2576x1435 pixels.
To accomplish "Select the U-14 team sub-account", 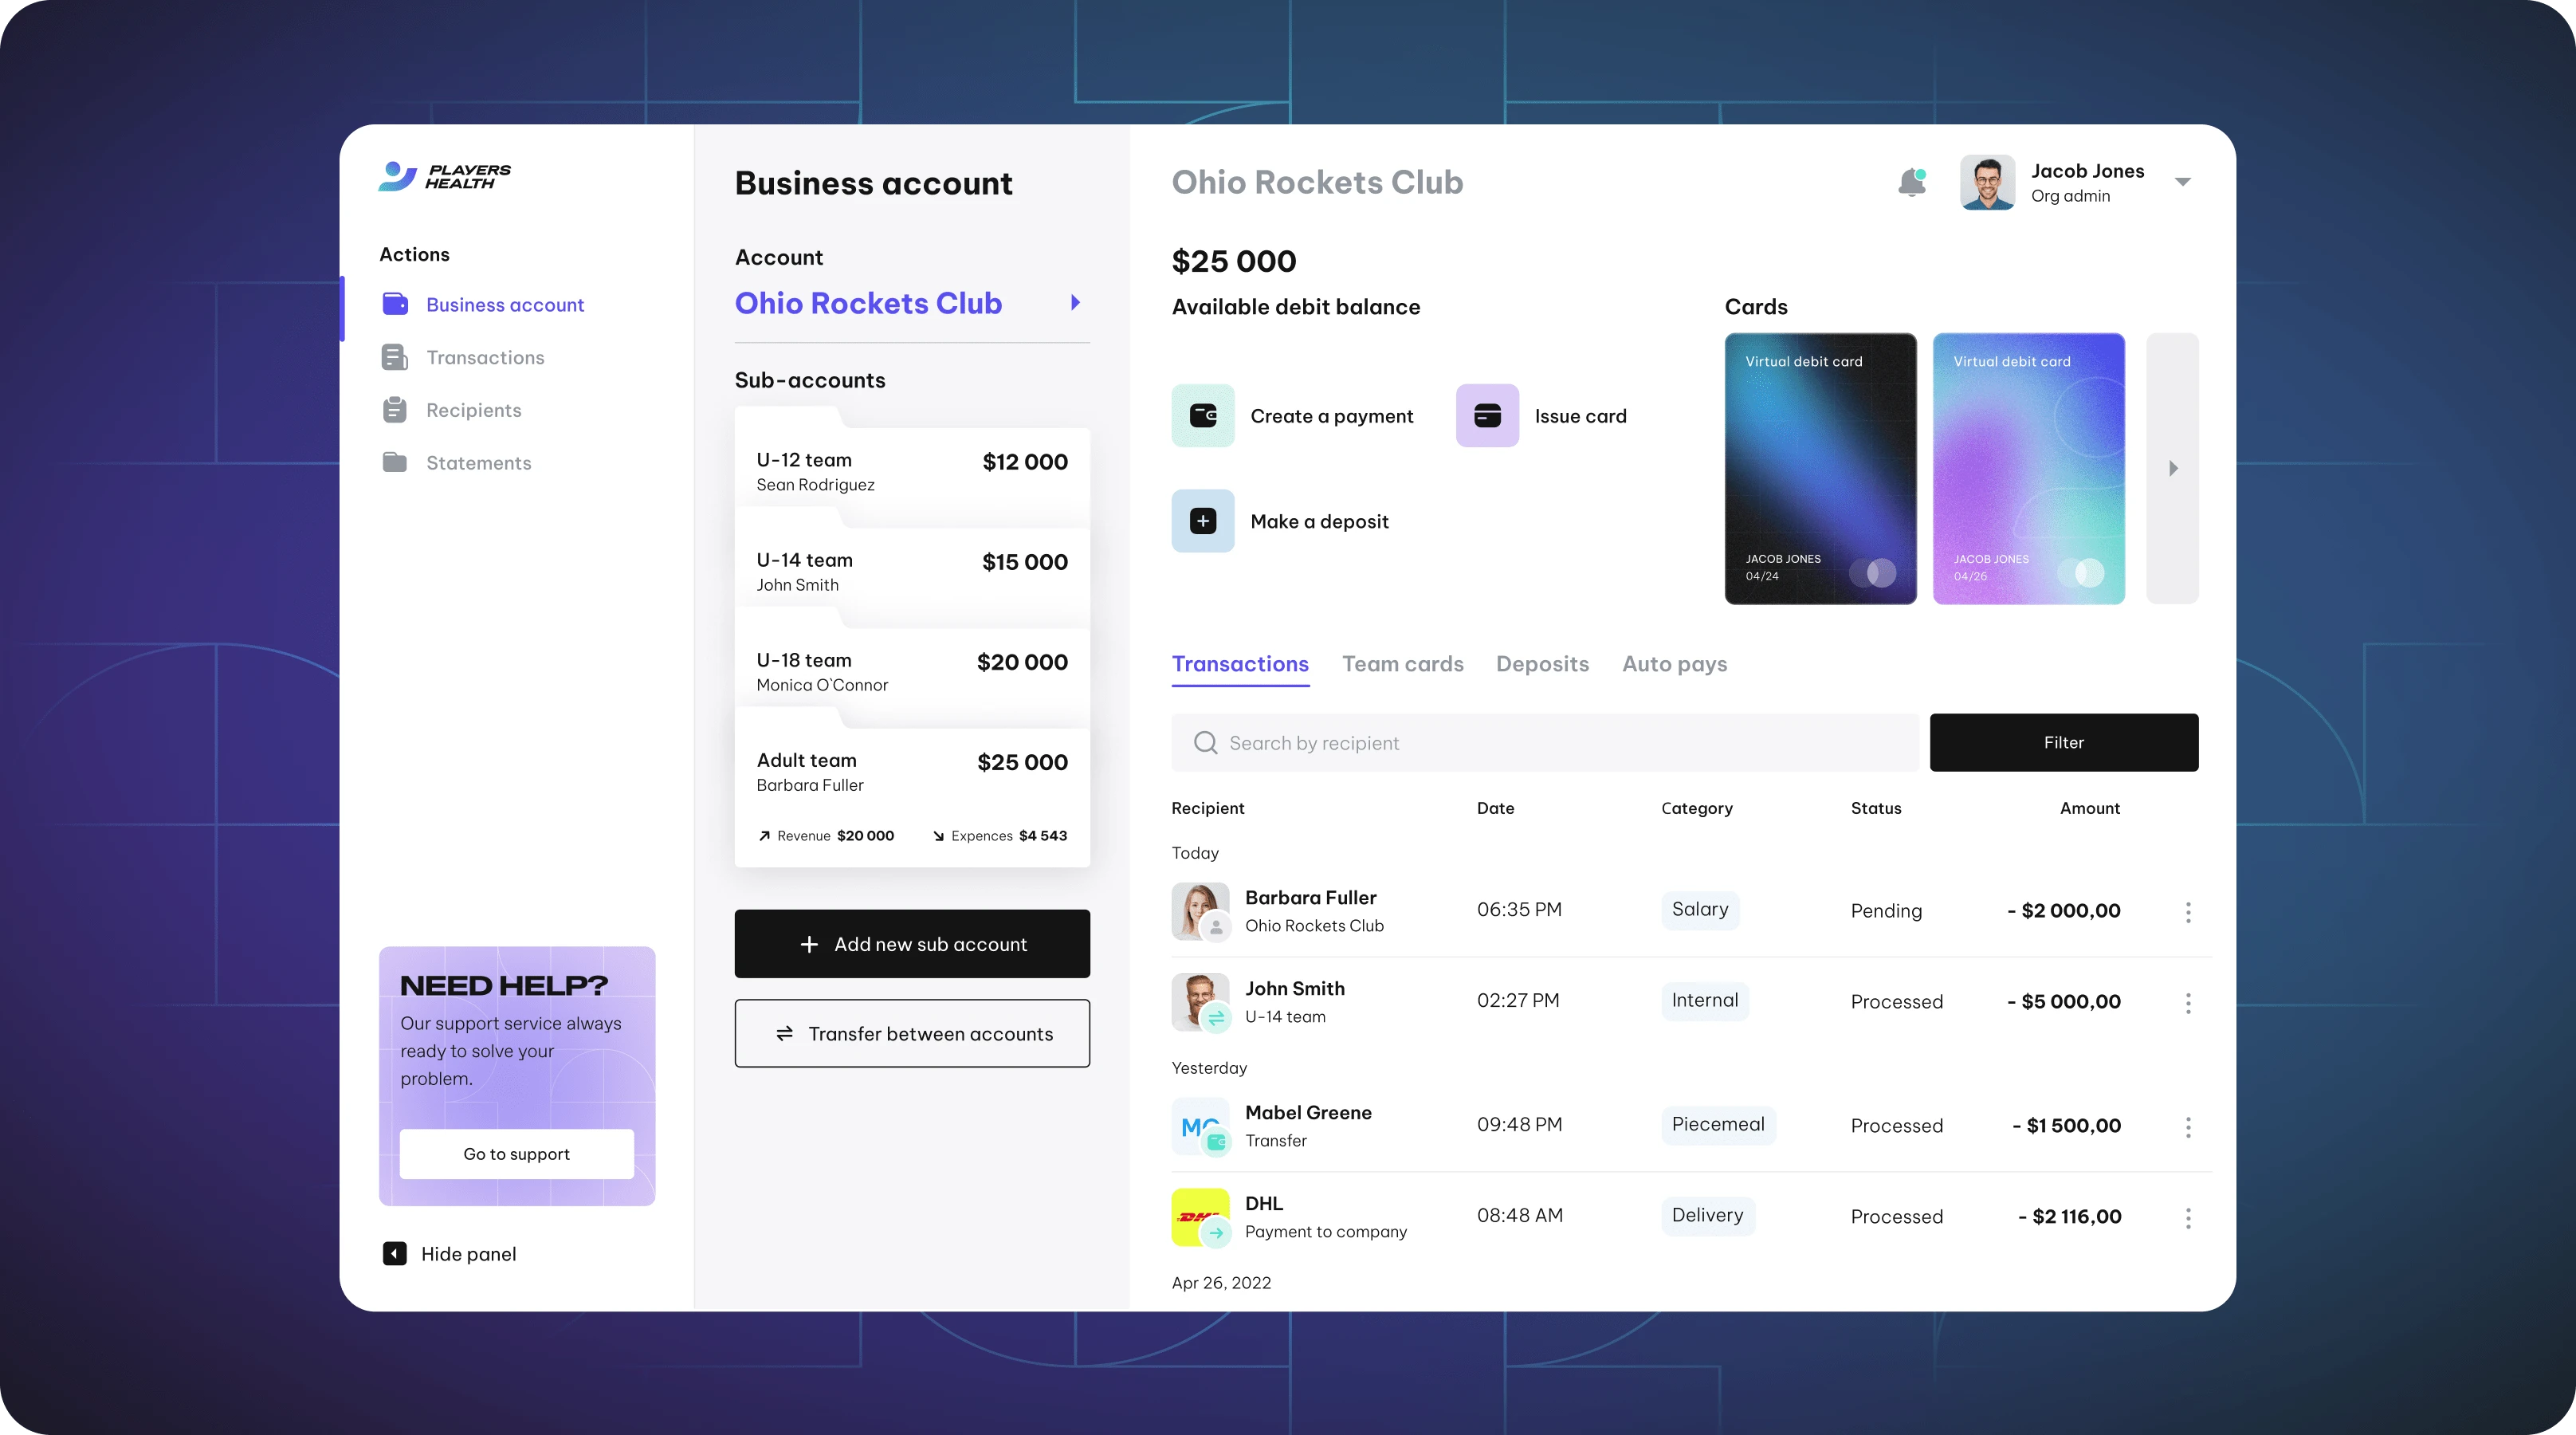I will pos(912,572).
